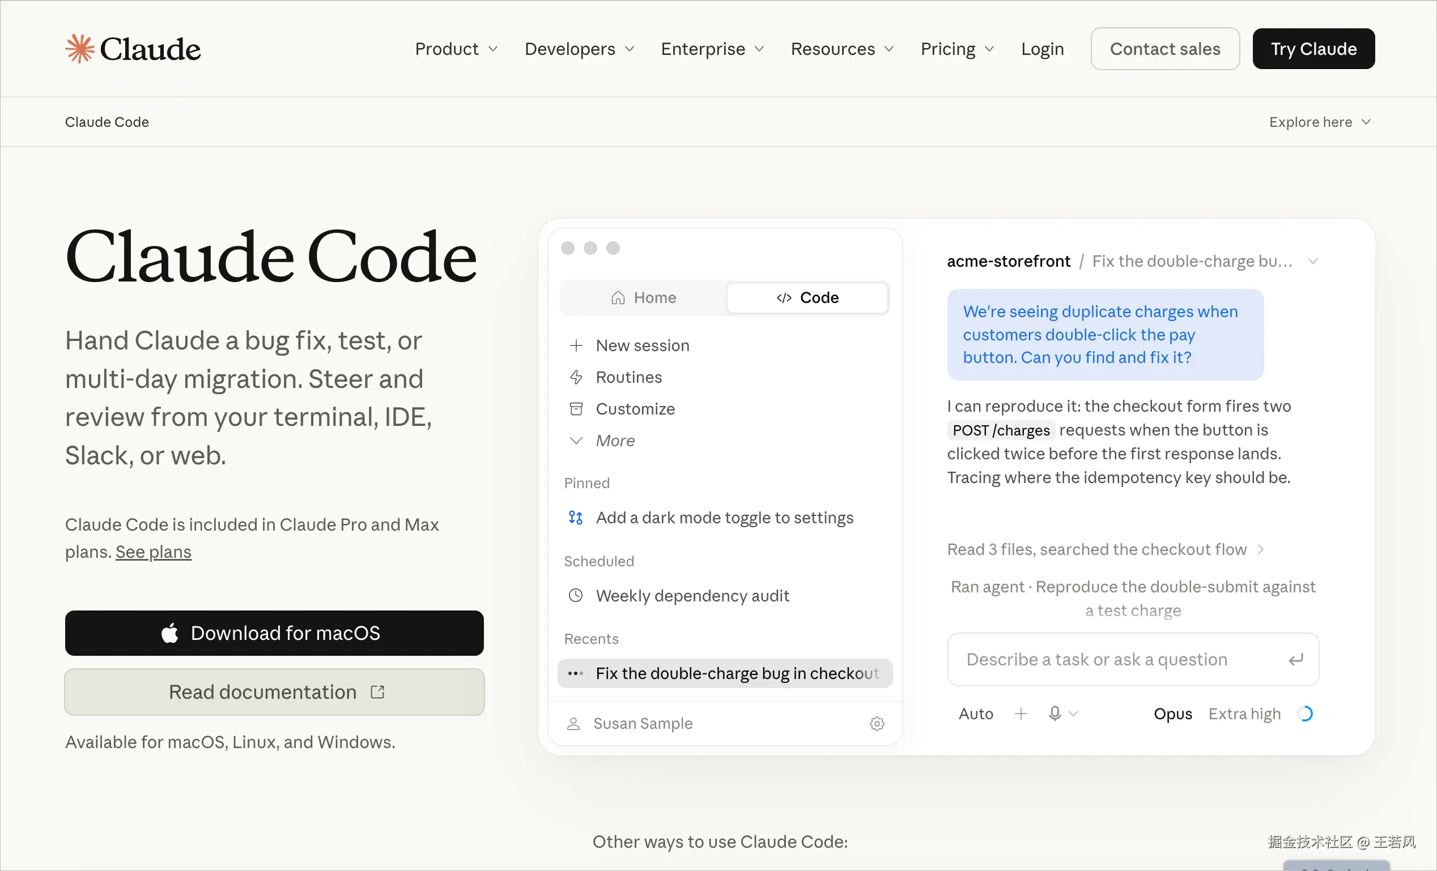Expand the Resources dropdown

point(842,49)
